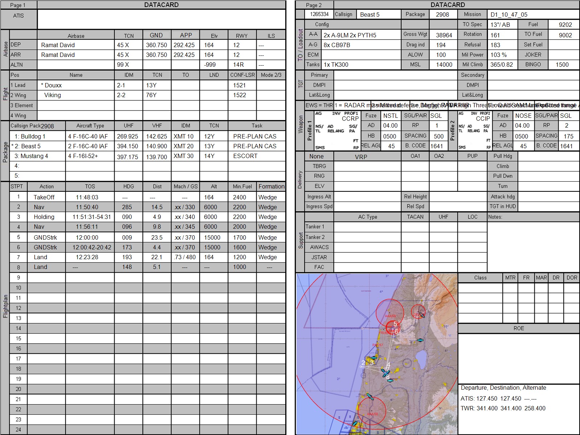
Task: Select DEP airbase 'Ramat David' cell
Action: pos(76,45)
